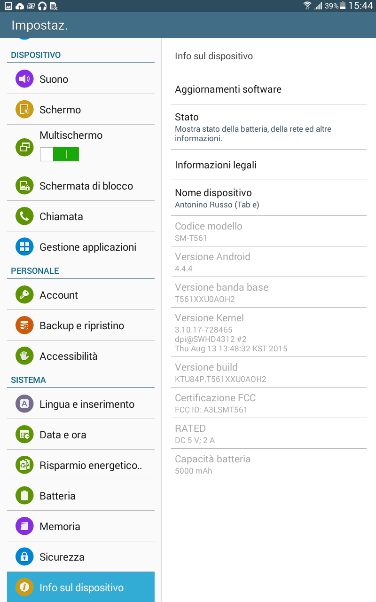Tap the purple Suono speaker icon

[x=24, y=79]
